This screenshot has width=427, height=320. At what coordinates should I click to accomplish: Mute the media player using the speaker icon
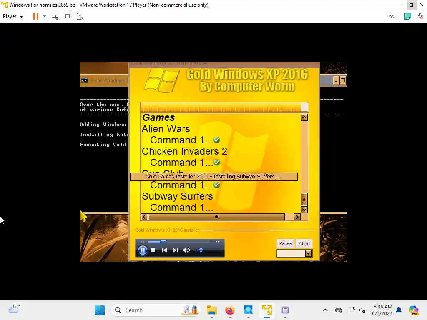(186, 250)
